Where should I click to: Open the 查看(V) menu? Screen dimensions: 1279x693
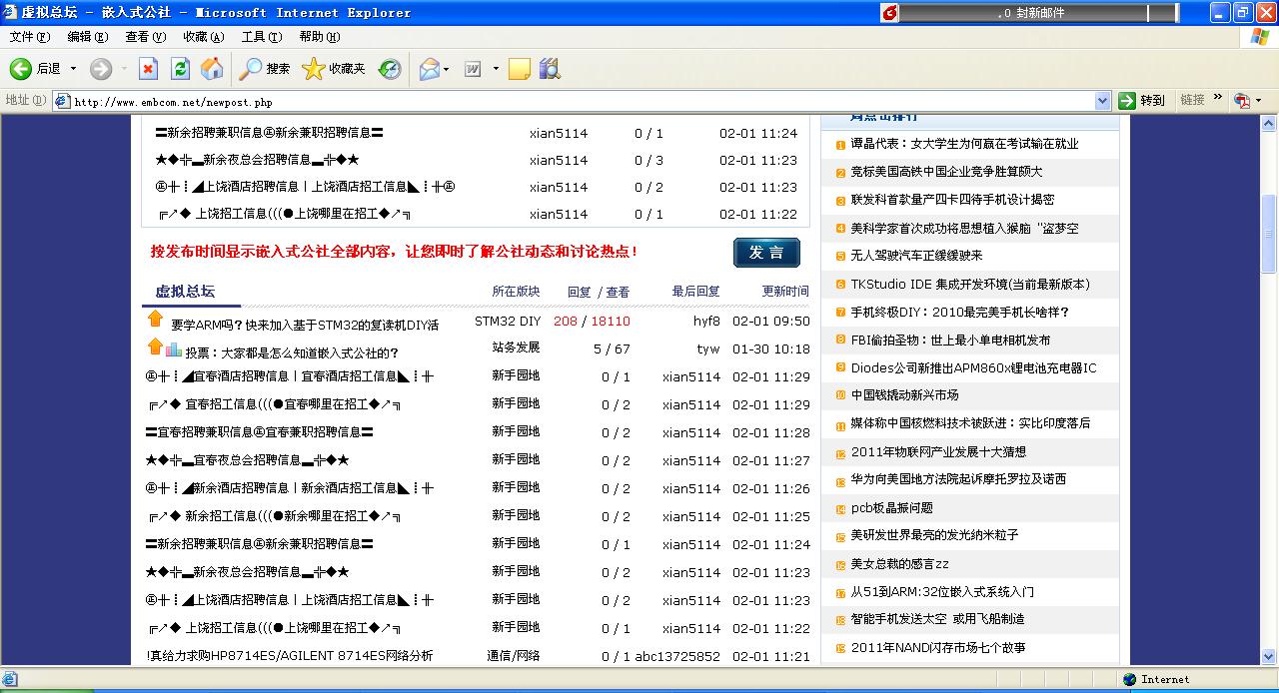[146, 37]
